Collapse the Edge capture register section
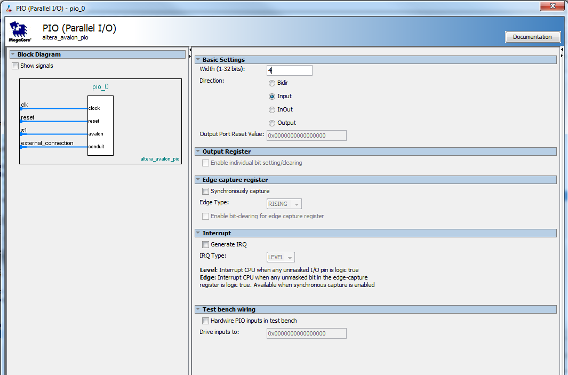This screenshot has width=568, height=375. pos(198,179)
